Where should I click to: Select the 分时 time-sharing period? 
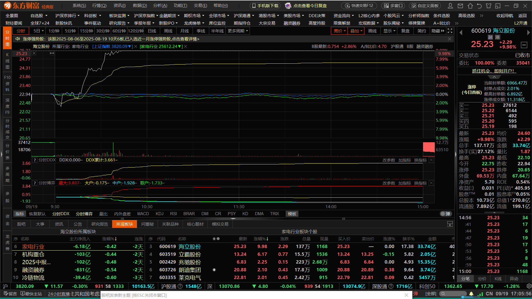click(21, 31)
